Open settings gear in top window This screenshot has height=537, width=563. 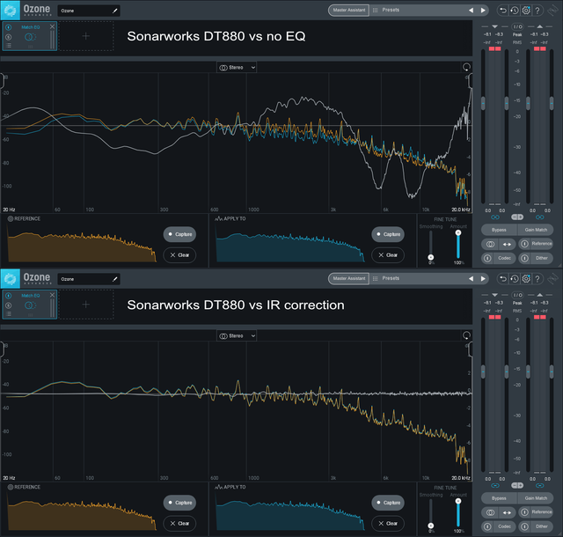(x=526, y=11)
